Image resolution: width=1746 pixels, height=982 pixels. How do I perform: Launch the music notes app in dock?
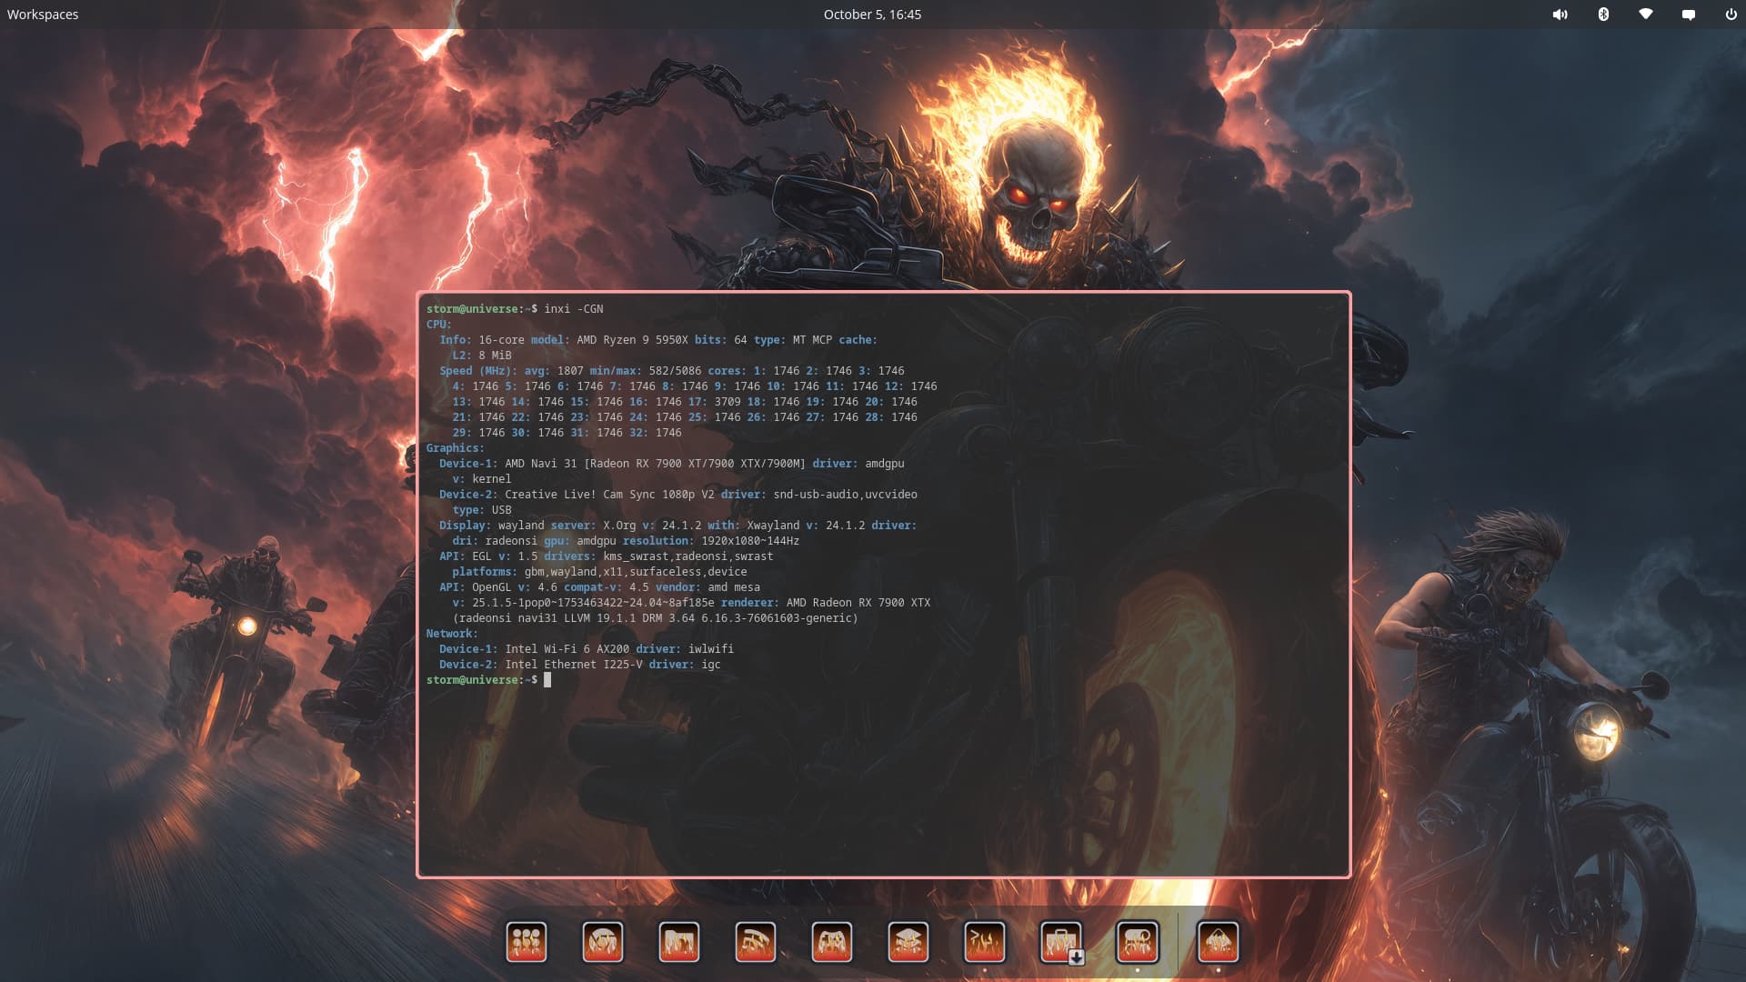click(756, 942)
